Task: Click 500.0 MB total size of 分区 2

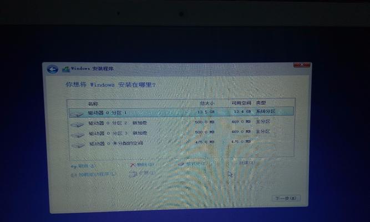Action: [205, 122]
